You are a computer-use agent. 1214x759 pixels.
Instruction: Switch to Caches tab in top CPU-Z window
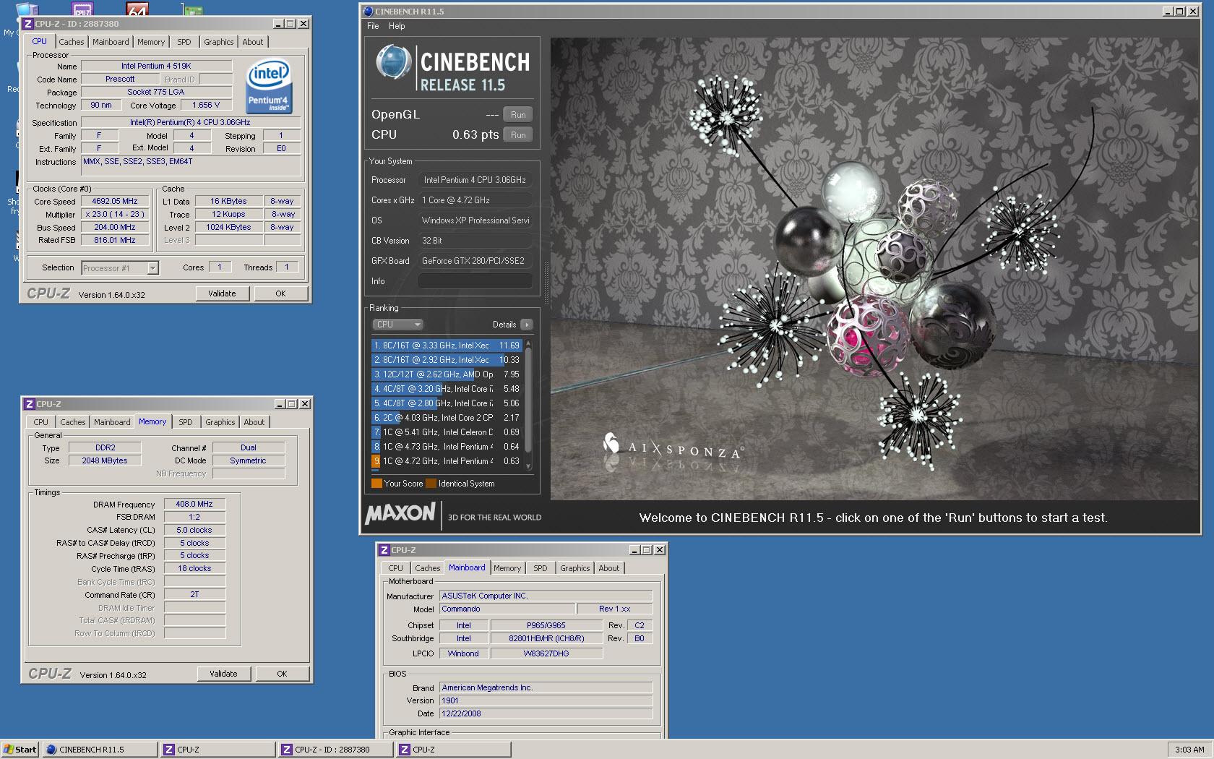coord(72,42)
